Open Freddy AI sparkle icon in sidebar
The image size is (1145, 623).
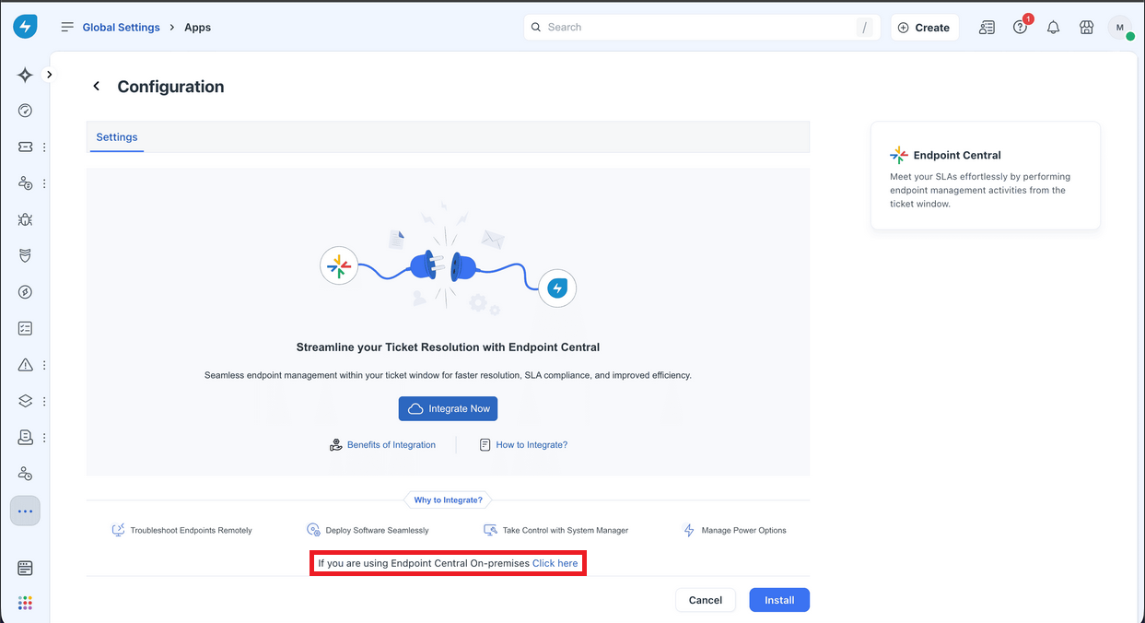(25, 76)
